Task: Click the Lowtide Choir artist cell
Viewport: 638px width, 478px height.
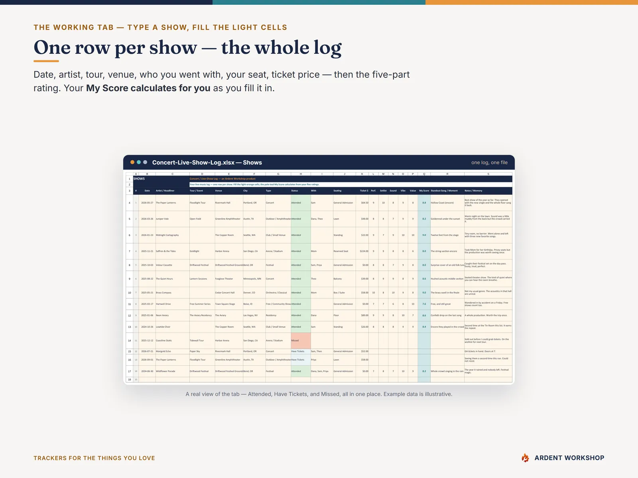Action: pyautogui.click(x=172, y=327)
